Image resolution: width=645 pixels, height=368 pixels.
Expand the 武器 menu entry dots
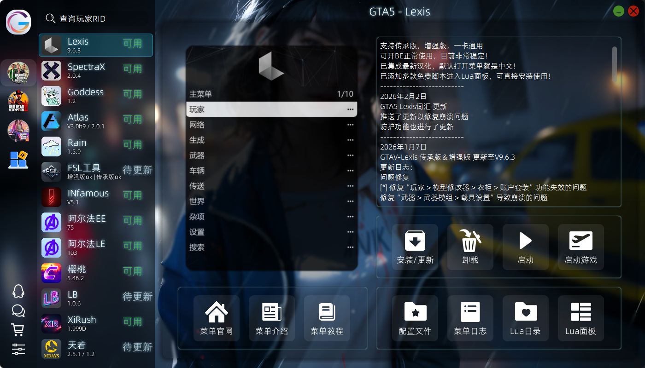click(350, 155)
